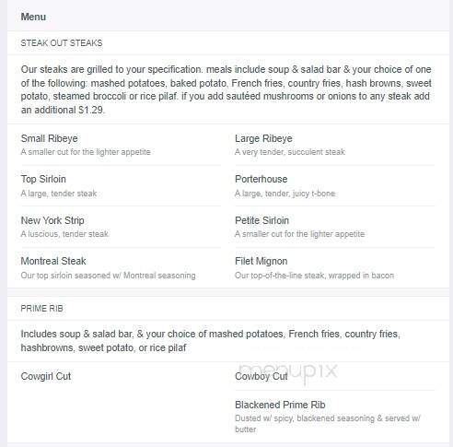Click the steaks description paragraph about grilling
The width and height of the screenshot is (453, 447).
point(226,89)
